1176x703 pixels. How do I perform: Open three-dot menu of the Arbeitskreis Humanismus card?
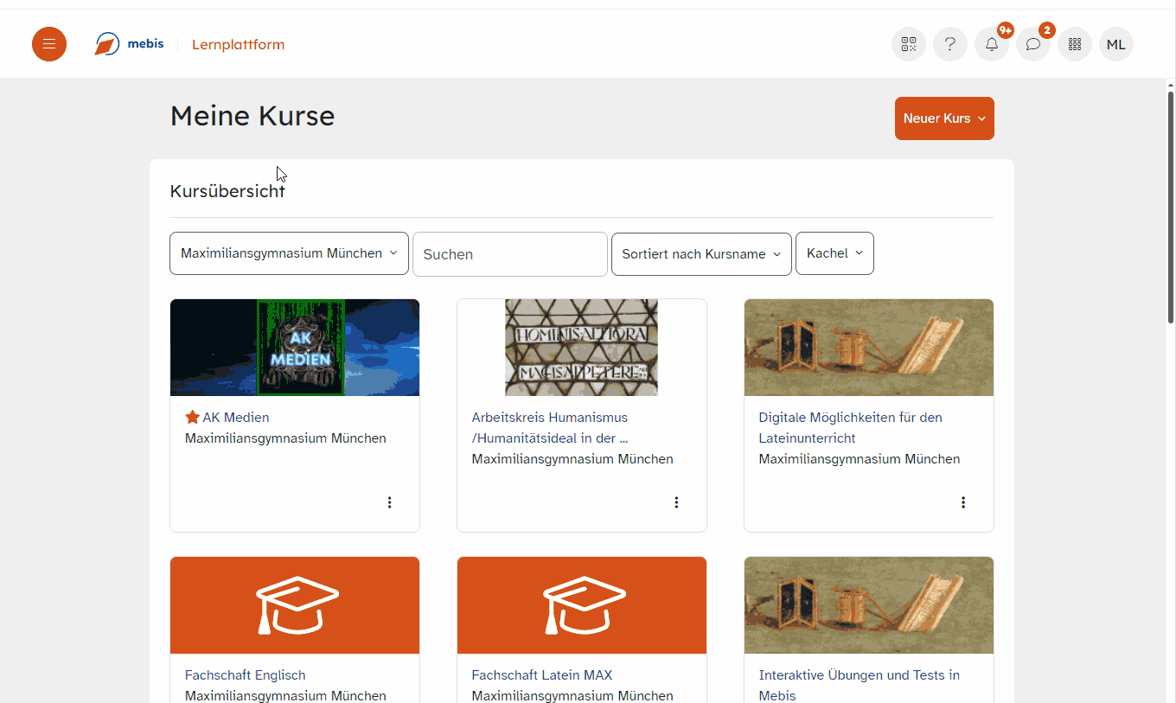click(x=676, y=502)
